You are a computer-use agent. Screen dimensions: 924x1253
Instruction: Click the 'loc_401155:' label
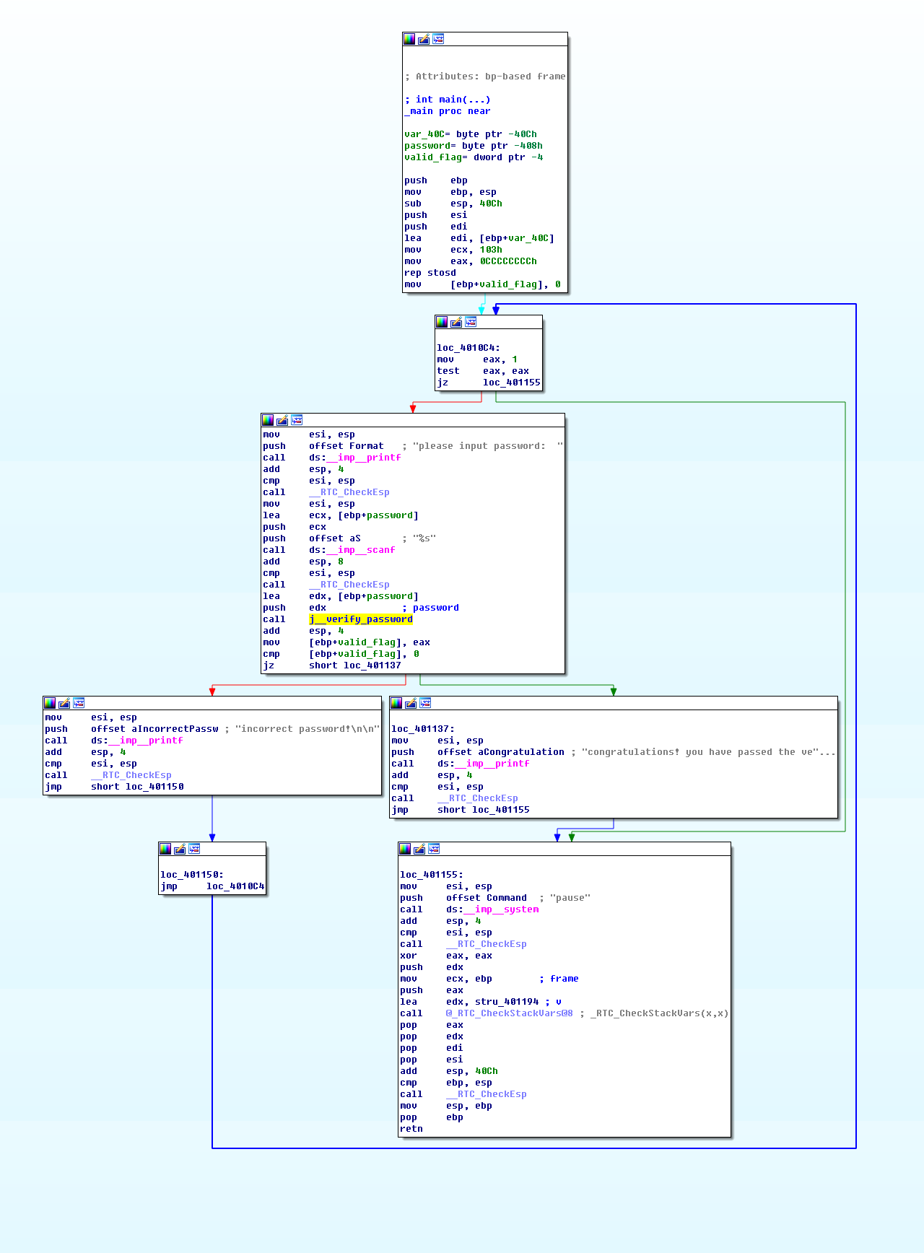432,875
